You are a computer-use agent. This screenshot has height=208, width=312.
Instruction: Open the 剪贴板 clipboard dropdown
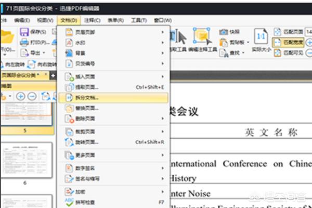tap(248, 43)
